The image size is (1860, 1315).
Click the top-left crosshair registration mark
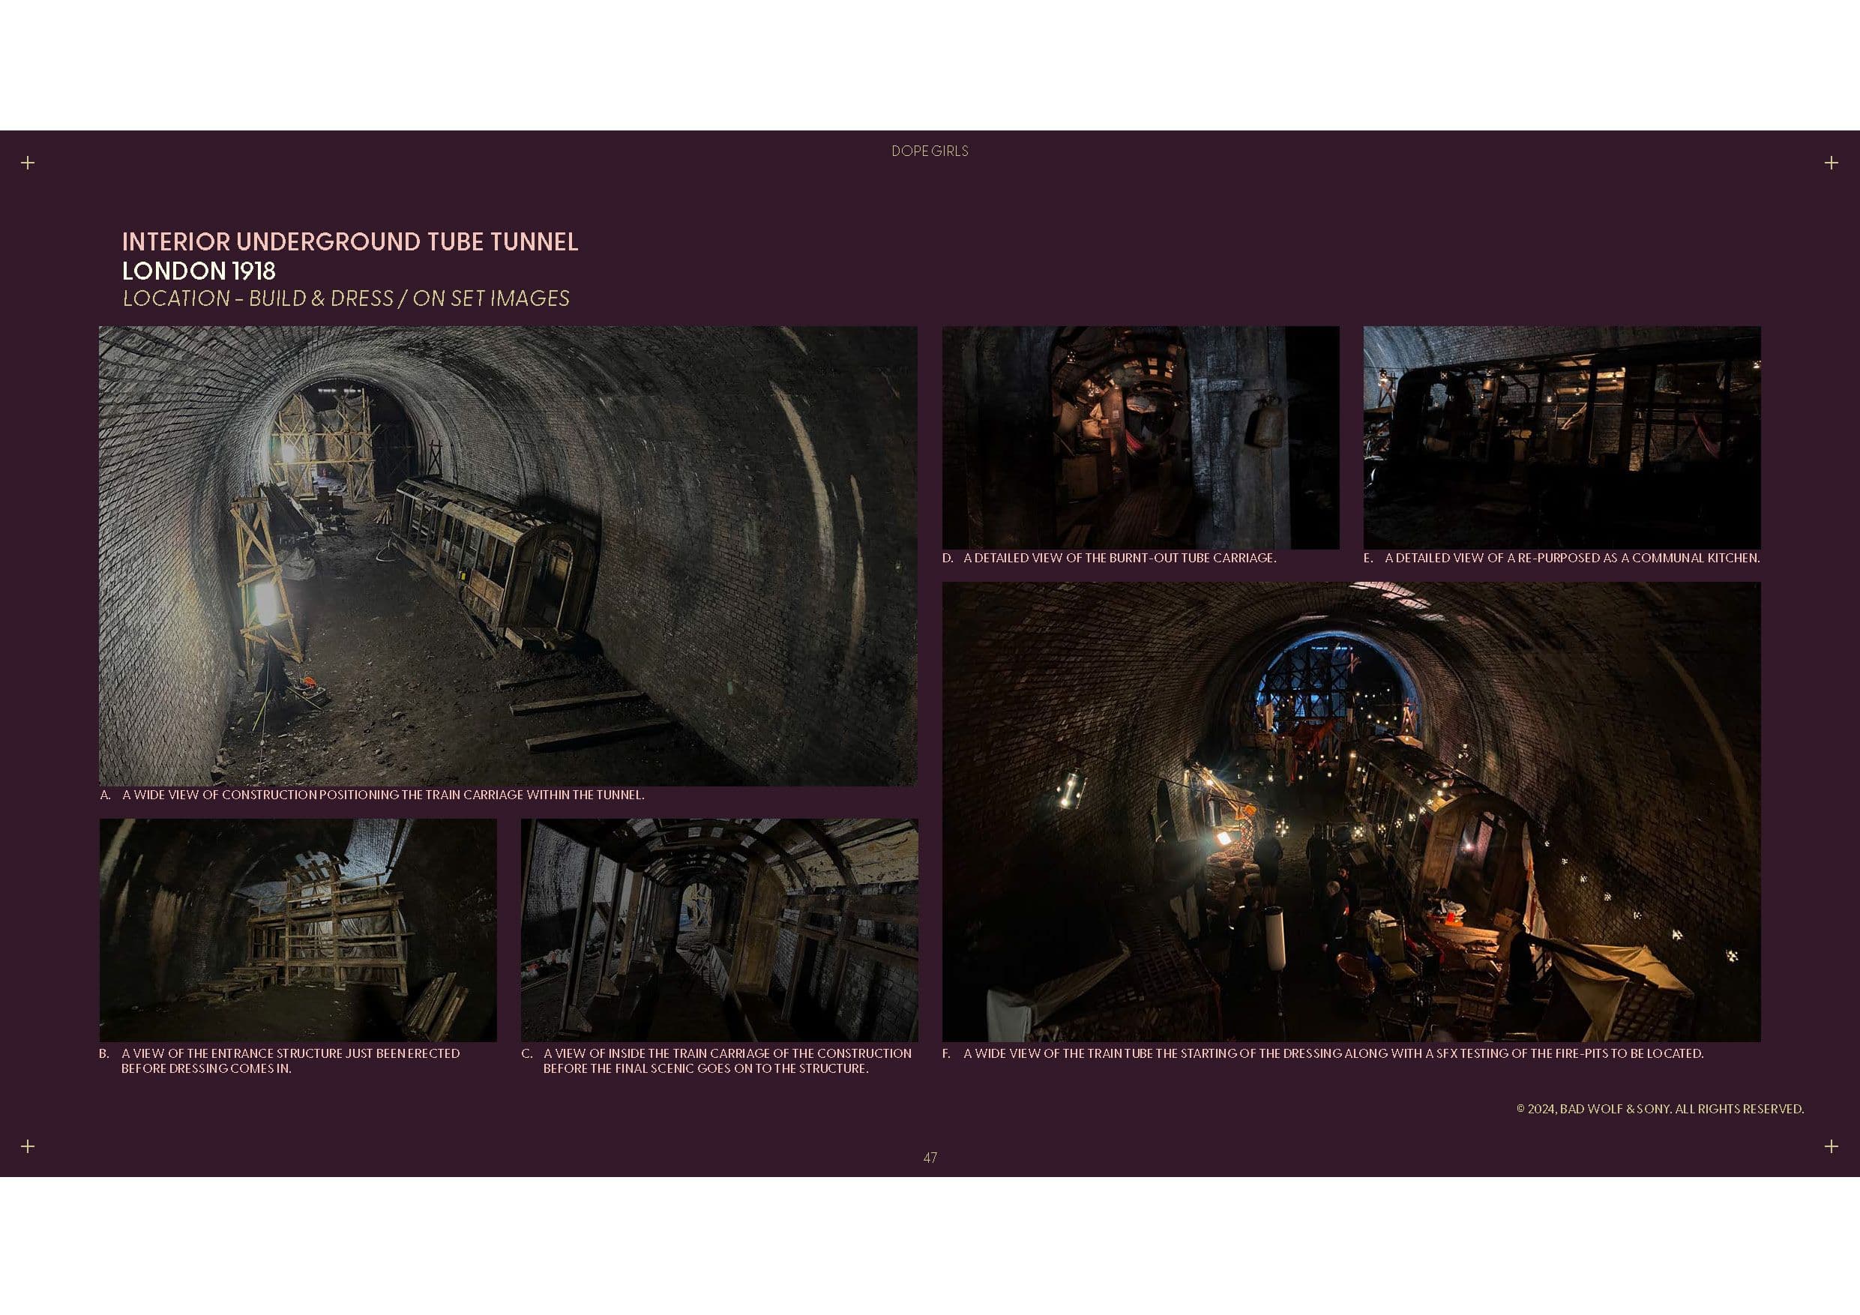[28, 163]
